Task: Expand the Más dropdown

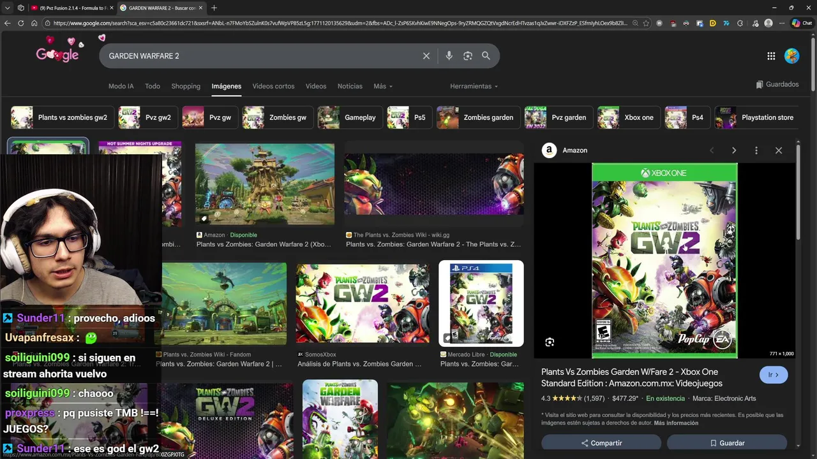Action: click(x=383, y=86)
